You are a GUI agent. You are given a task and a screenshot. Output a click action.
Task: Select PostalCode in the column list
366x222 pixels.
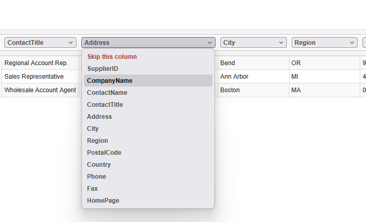(x=104, y=153)
